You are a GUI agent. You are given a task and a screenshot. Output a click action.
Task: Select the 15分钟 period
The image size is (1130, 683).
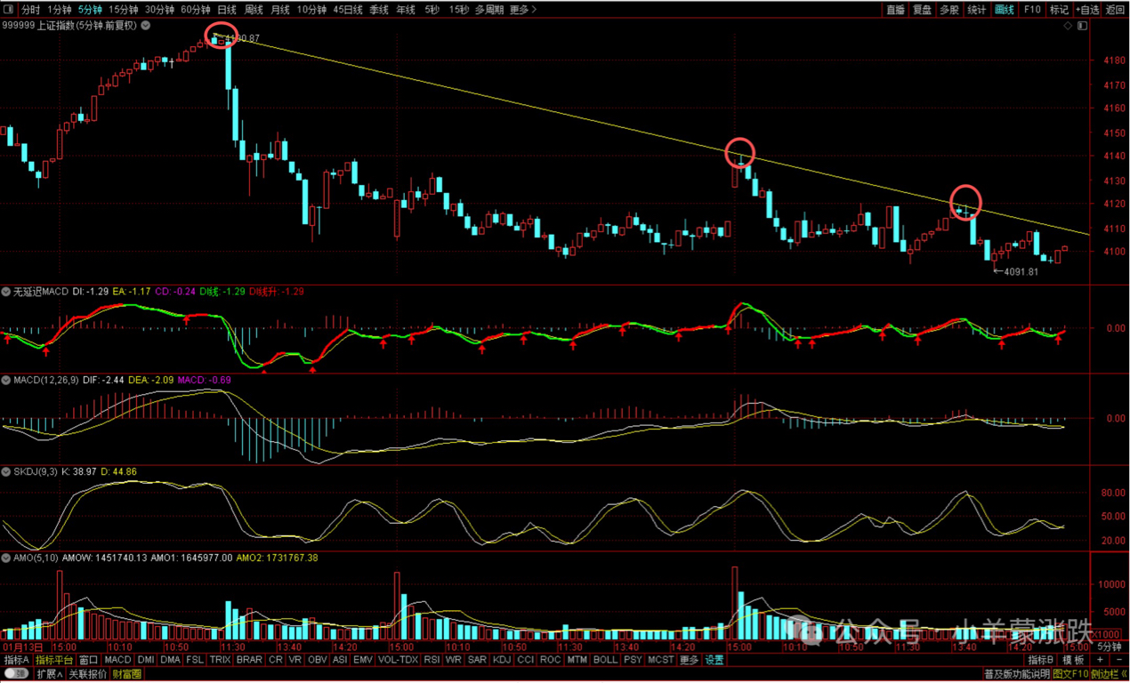pyautogui.click(x=123, y=10)
